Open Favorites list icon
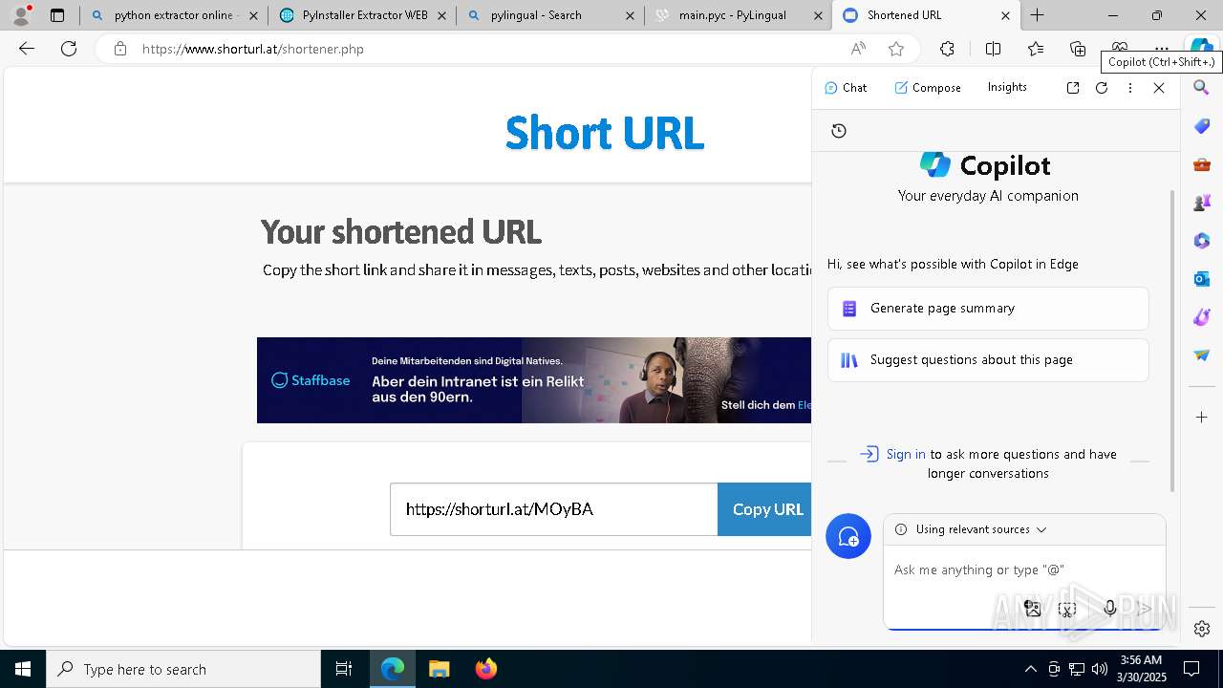This screenshot has height=688, width=1223. coord(1036,49)
